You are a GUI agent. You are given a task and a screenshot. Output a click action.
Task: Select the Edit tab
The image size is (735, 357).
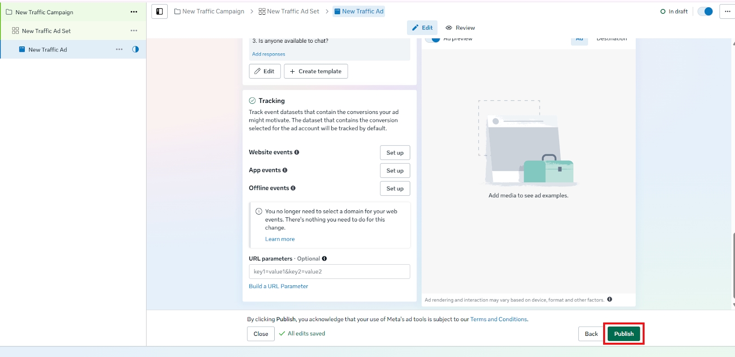(x=422, y=28)
